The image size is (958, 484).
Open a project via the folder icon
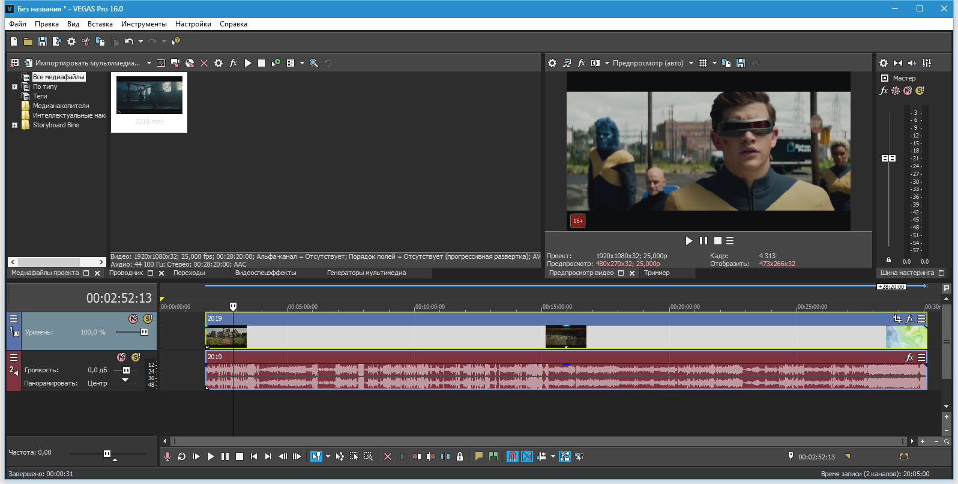pyautogui.click(x=28, y=41)
